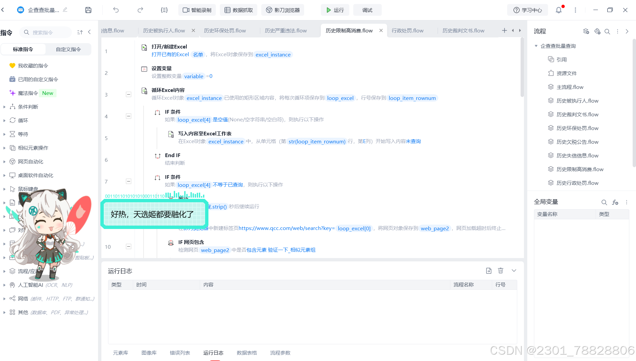Switch to the 元素库 bottom tab
Screen dimensions: 636x361
click(x=120, y=353)
